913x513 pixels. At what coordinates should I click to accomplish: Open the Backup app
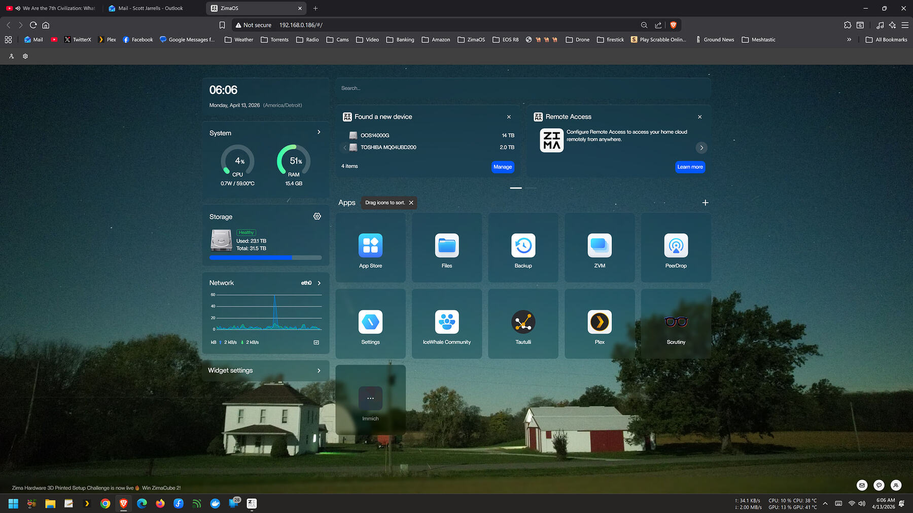point(523,248)
